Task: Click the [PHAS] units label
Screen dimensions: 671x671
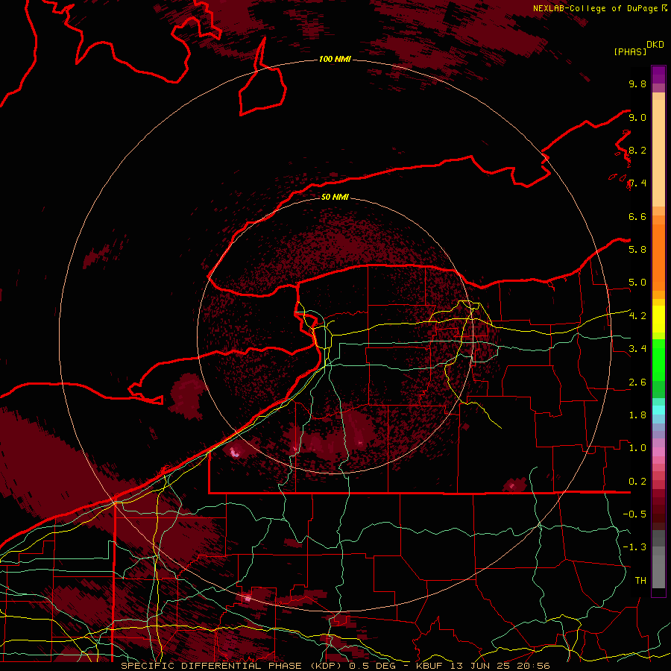Action: [x=630, y=51]
